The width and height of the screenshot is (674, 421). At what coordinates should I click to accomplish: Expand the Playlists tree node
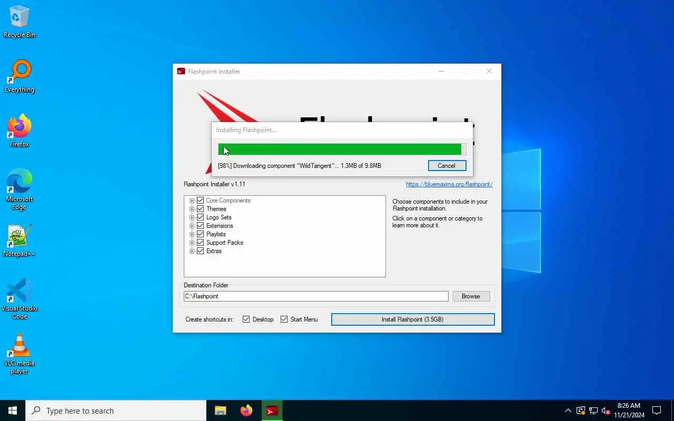coord(192,234)
